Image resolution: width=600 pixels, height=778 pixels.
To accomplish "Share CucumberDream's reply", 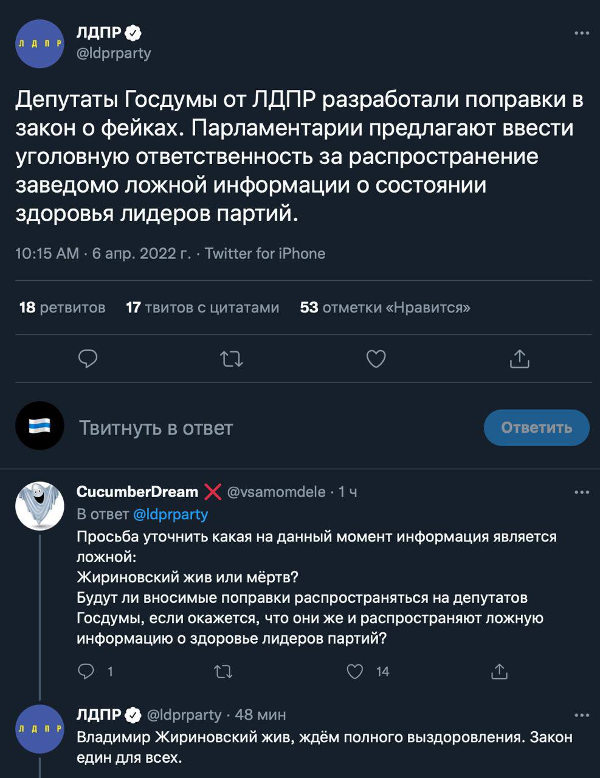I will [x=499, y=671].
